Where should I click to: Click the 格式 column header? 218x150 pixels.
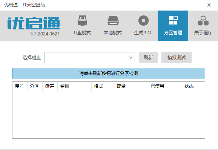103,86
